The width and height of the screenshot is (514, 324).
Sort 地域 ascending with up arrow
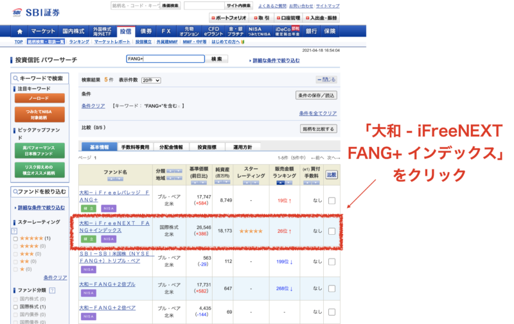pos(170,178)
